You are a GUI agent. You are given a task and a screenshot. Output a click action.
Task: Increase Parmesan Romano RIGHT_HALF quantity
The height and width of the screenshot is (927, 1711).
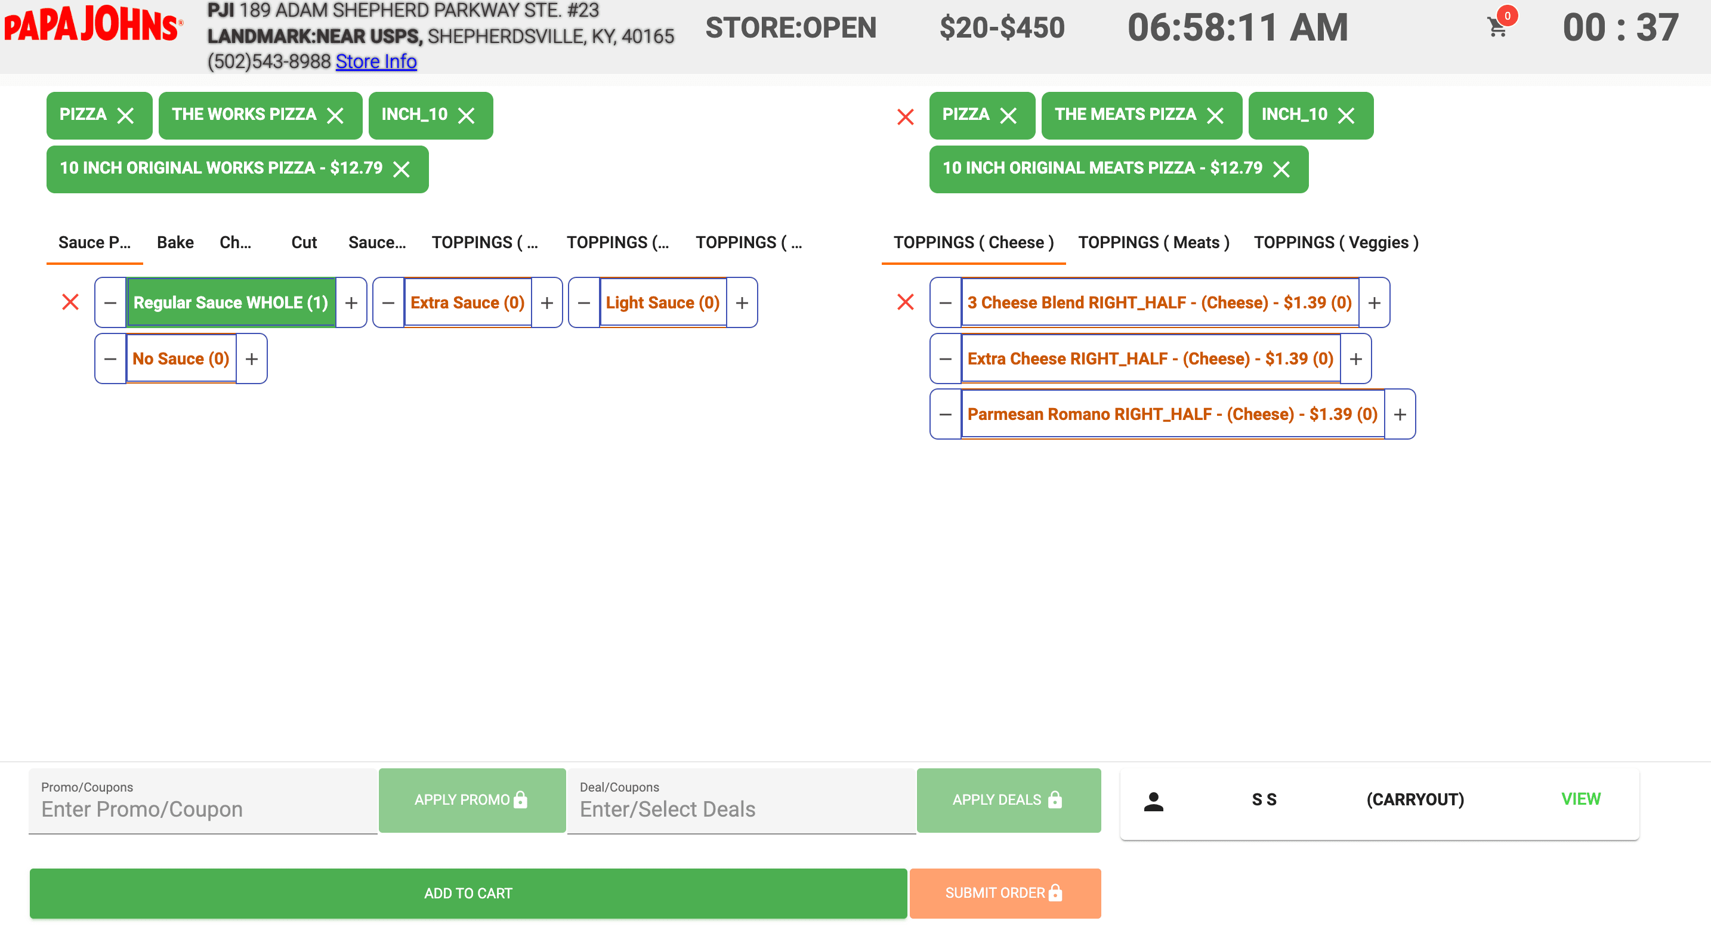click(x=1400, y=415)
